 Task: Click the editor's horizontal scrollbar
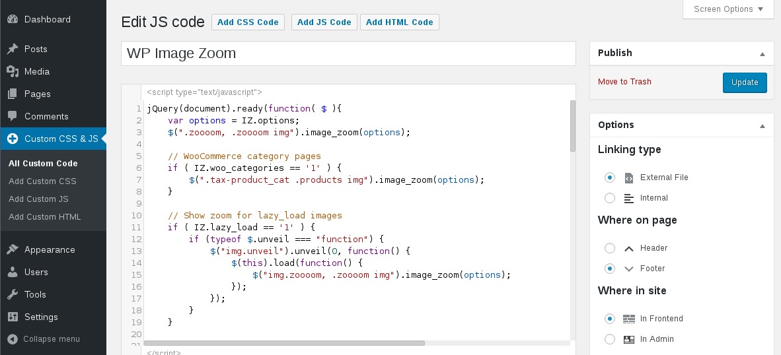(284, 343)
